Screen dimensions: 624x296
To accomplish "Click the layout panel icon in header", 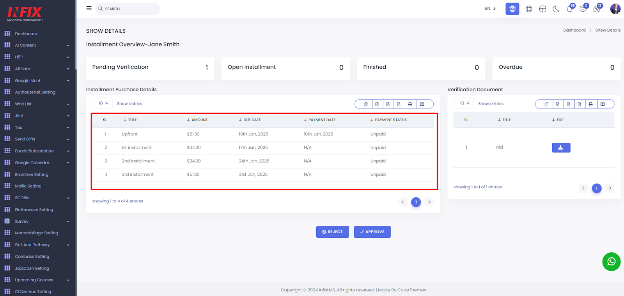I will (x=542, y=9).
